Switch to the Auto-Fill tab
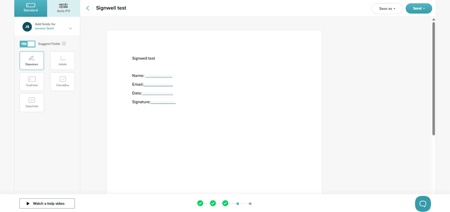 [x=64, y=8]
